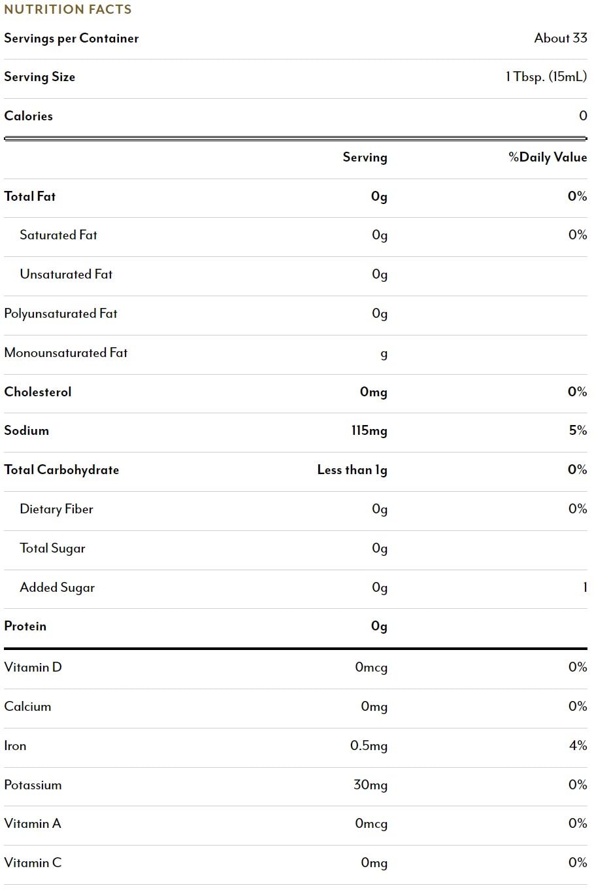Select the Potassium '30mg' value
594x890 pixels.
click(x=371, y=785)
